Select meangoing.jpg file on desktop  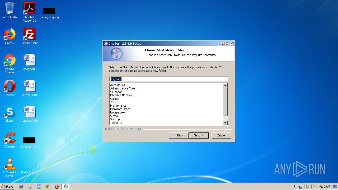(x=49, y=13)
